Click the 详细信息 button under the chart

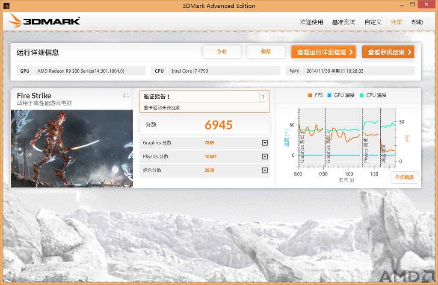404,177
